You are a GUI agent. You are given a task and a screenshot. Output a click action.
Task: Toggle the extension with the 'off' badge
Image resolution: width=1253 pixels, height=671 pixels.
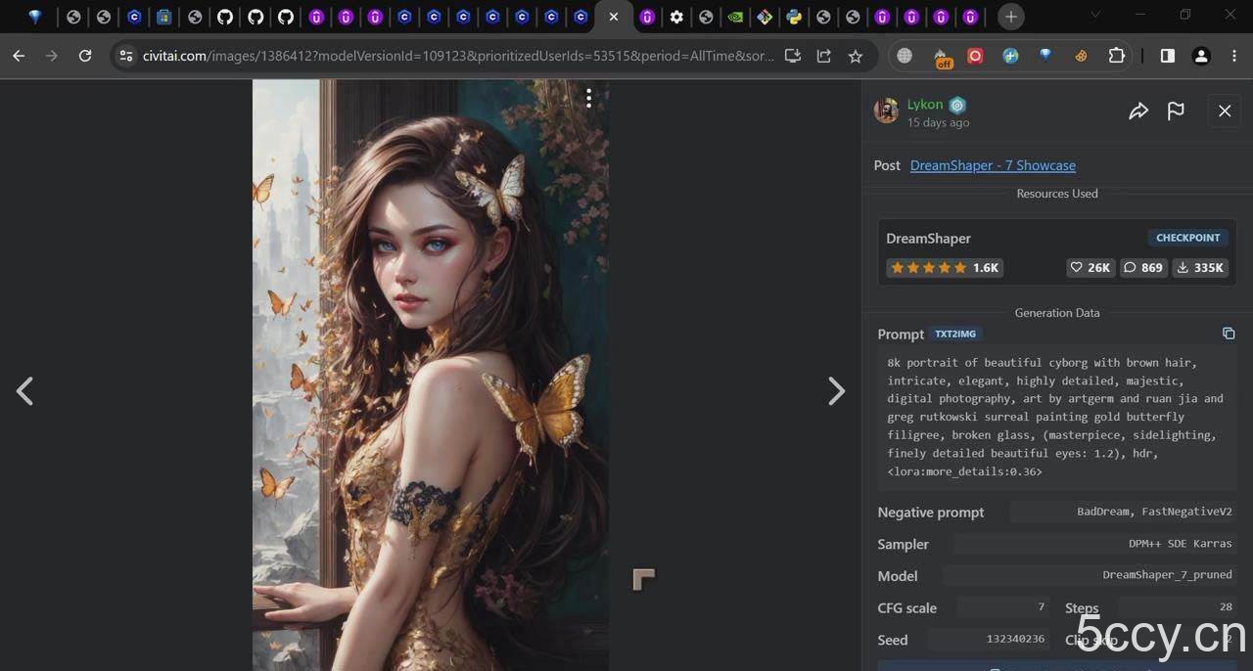coord(942,57)
